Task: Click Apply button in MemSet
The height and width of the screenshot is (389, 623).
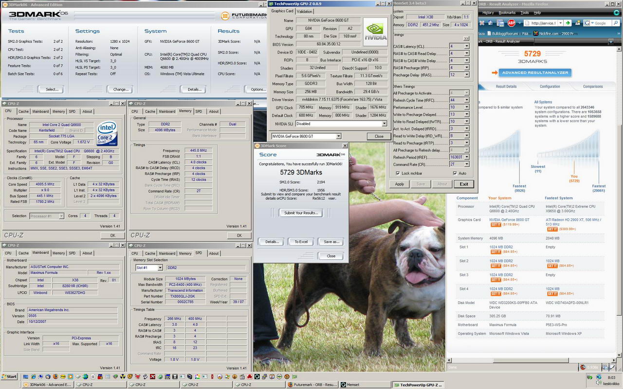Action: click(x=400, y=184)
